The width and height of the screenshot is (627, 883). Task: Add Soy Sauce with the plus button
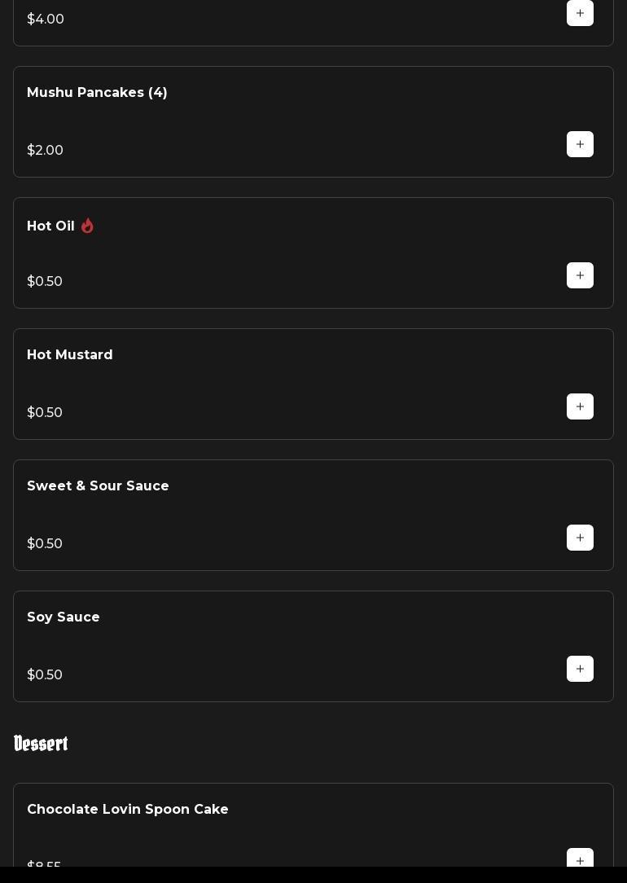tap(580, 669)
